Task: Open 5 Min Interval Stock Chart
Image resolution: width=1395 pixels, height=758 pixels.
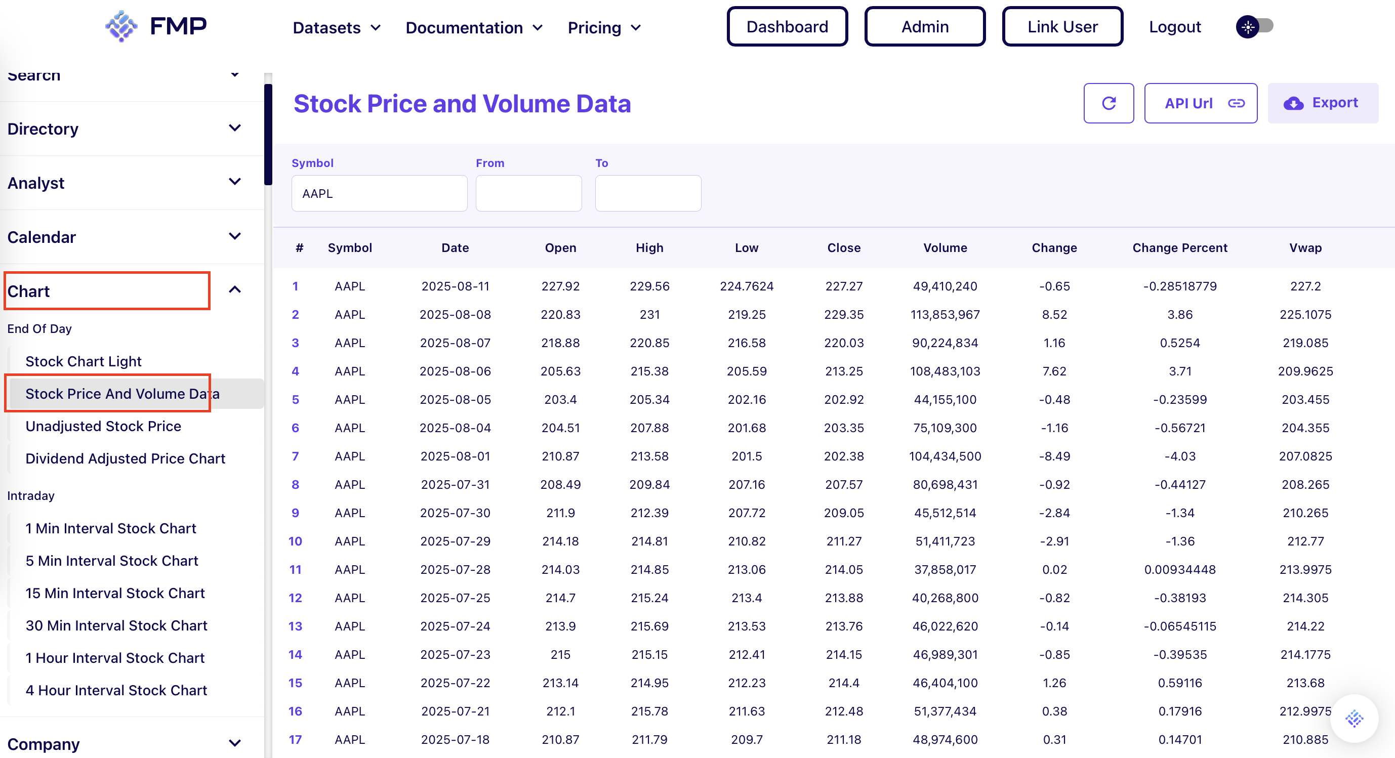Action: coord(111,561)
